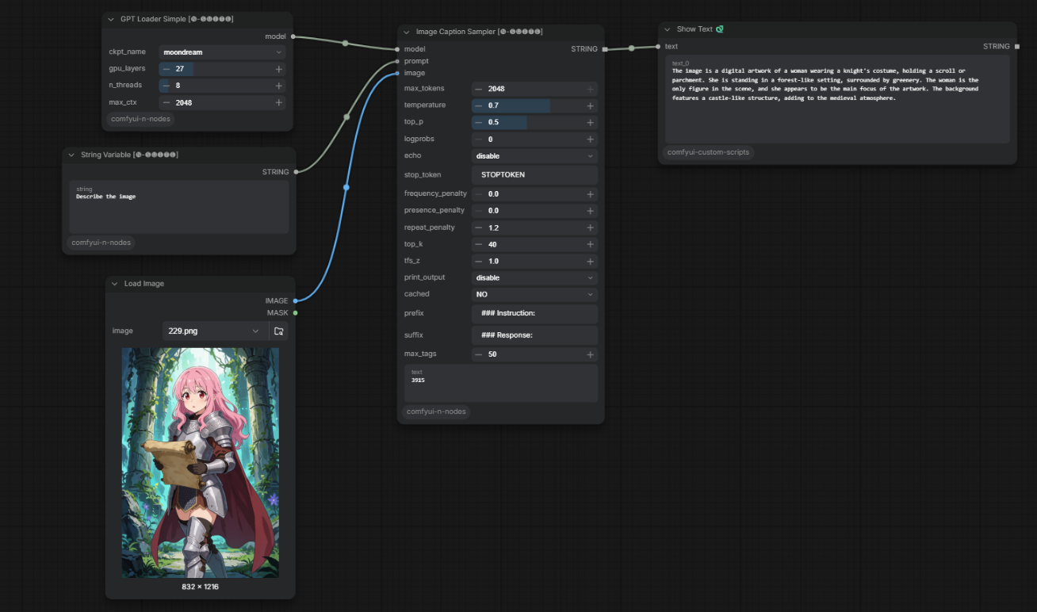Open the print_output dropdown
1037x612 pixels.
click(x=534, y=277)
